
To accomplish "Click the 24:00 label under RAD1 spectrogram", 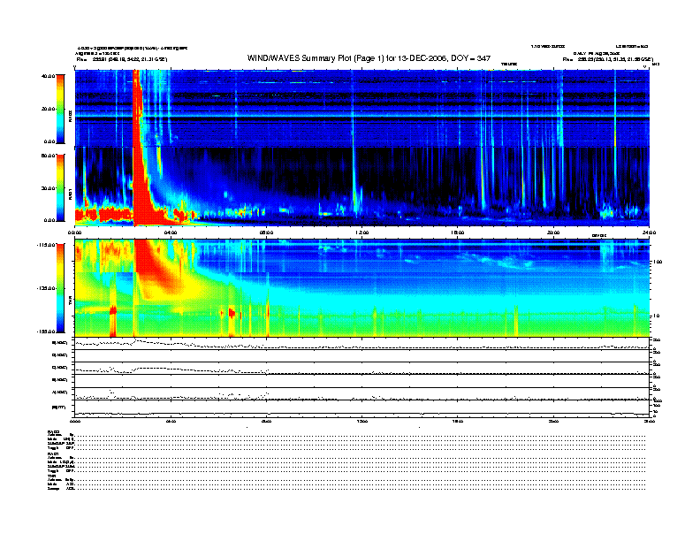I will (649, 232).
